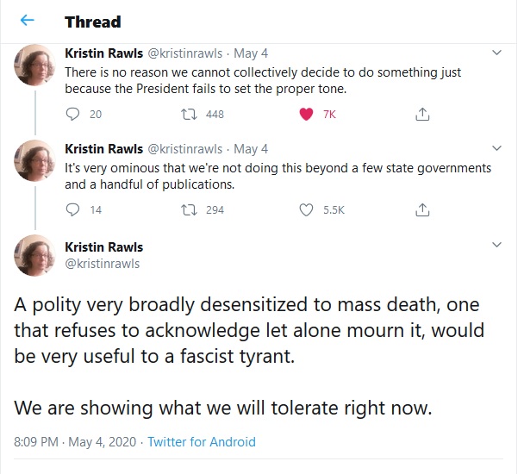
Task: Open the Twitter for Android link
Action: 202,442
